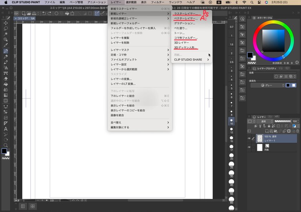Select the Fill bucket tool
The height and width of the screenshot is (212, 301).
coord(6,84)
